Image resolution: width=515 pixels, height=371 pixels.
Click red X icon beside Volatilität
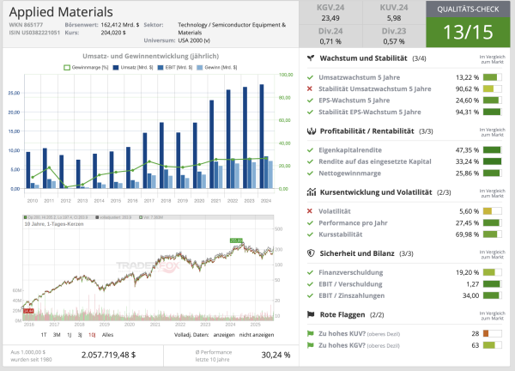tap(311, 210)
